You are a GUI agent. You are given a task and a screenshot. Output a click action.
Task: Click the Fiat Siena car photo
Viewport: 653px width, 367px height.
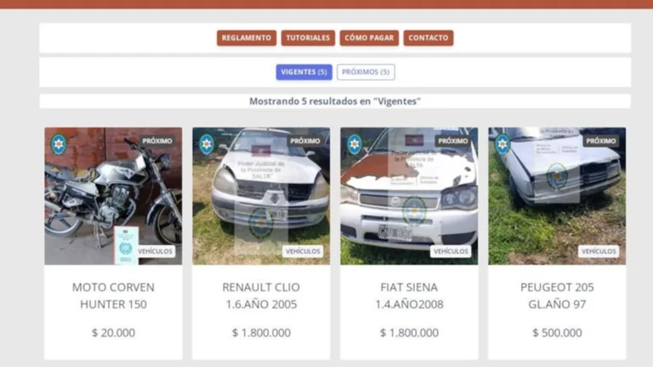click(409, 196)
